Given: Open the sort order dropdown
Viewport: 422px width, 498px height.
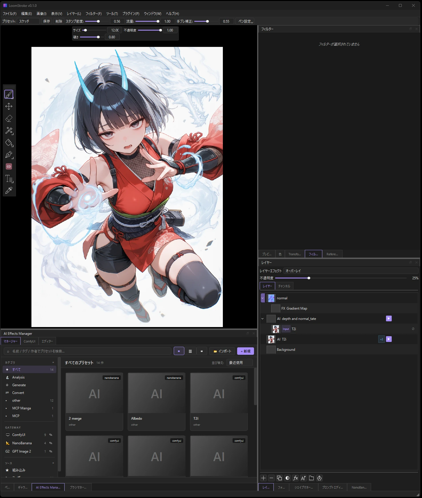Looking at the screenshot, I should tap(239, 362).
